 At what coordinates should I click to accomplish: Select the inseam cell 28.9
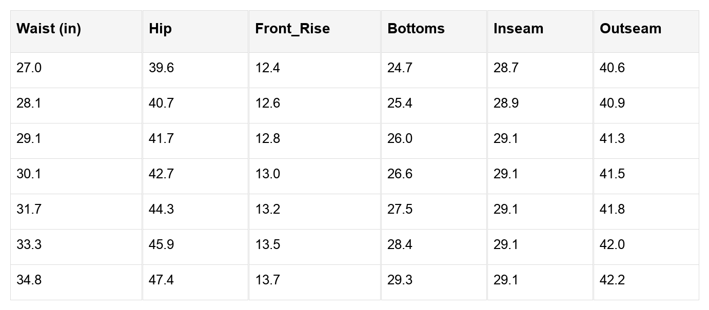tap(506, 104)
